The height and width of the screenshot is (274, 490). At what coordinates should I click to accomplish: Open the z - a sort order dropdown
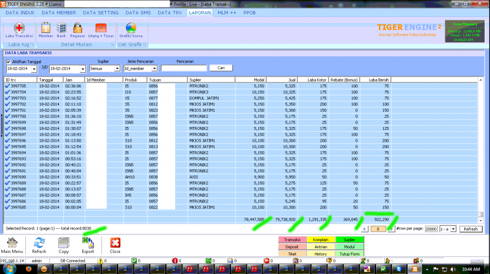[453, 229]
